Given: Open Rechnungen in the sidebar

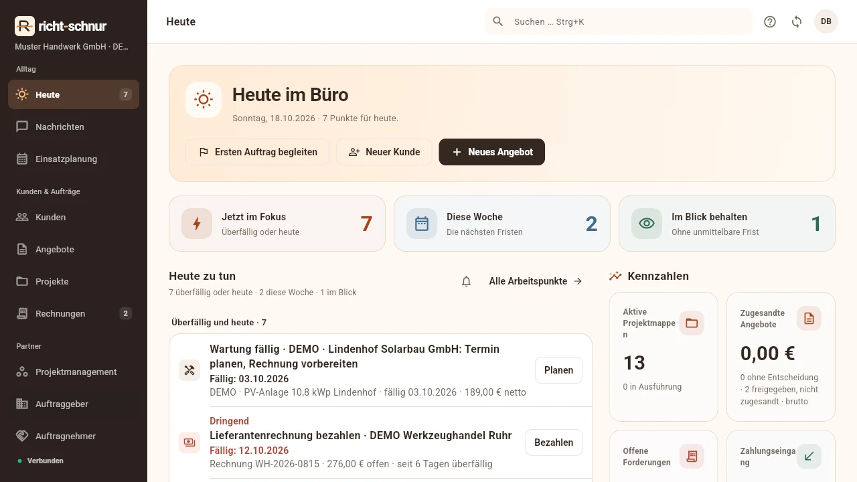Looking at the screenshot, I should tap(74, 313).
